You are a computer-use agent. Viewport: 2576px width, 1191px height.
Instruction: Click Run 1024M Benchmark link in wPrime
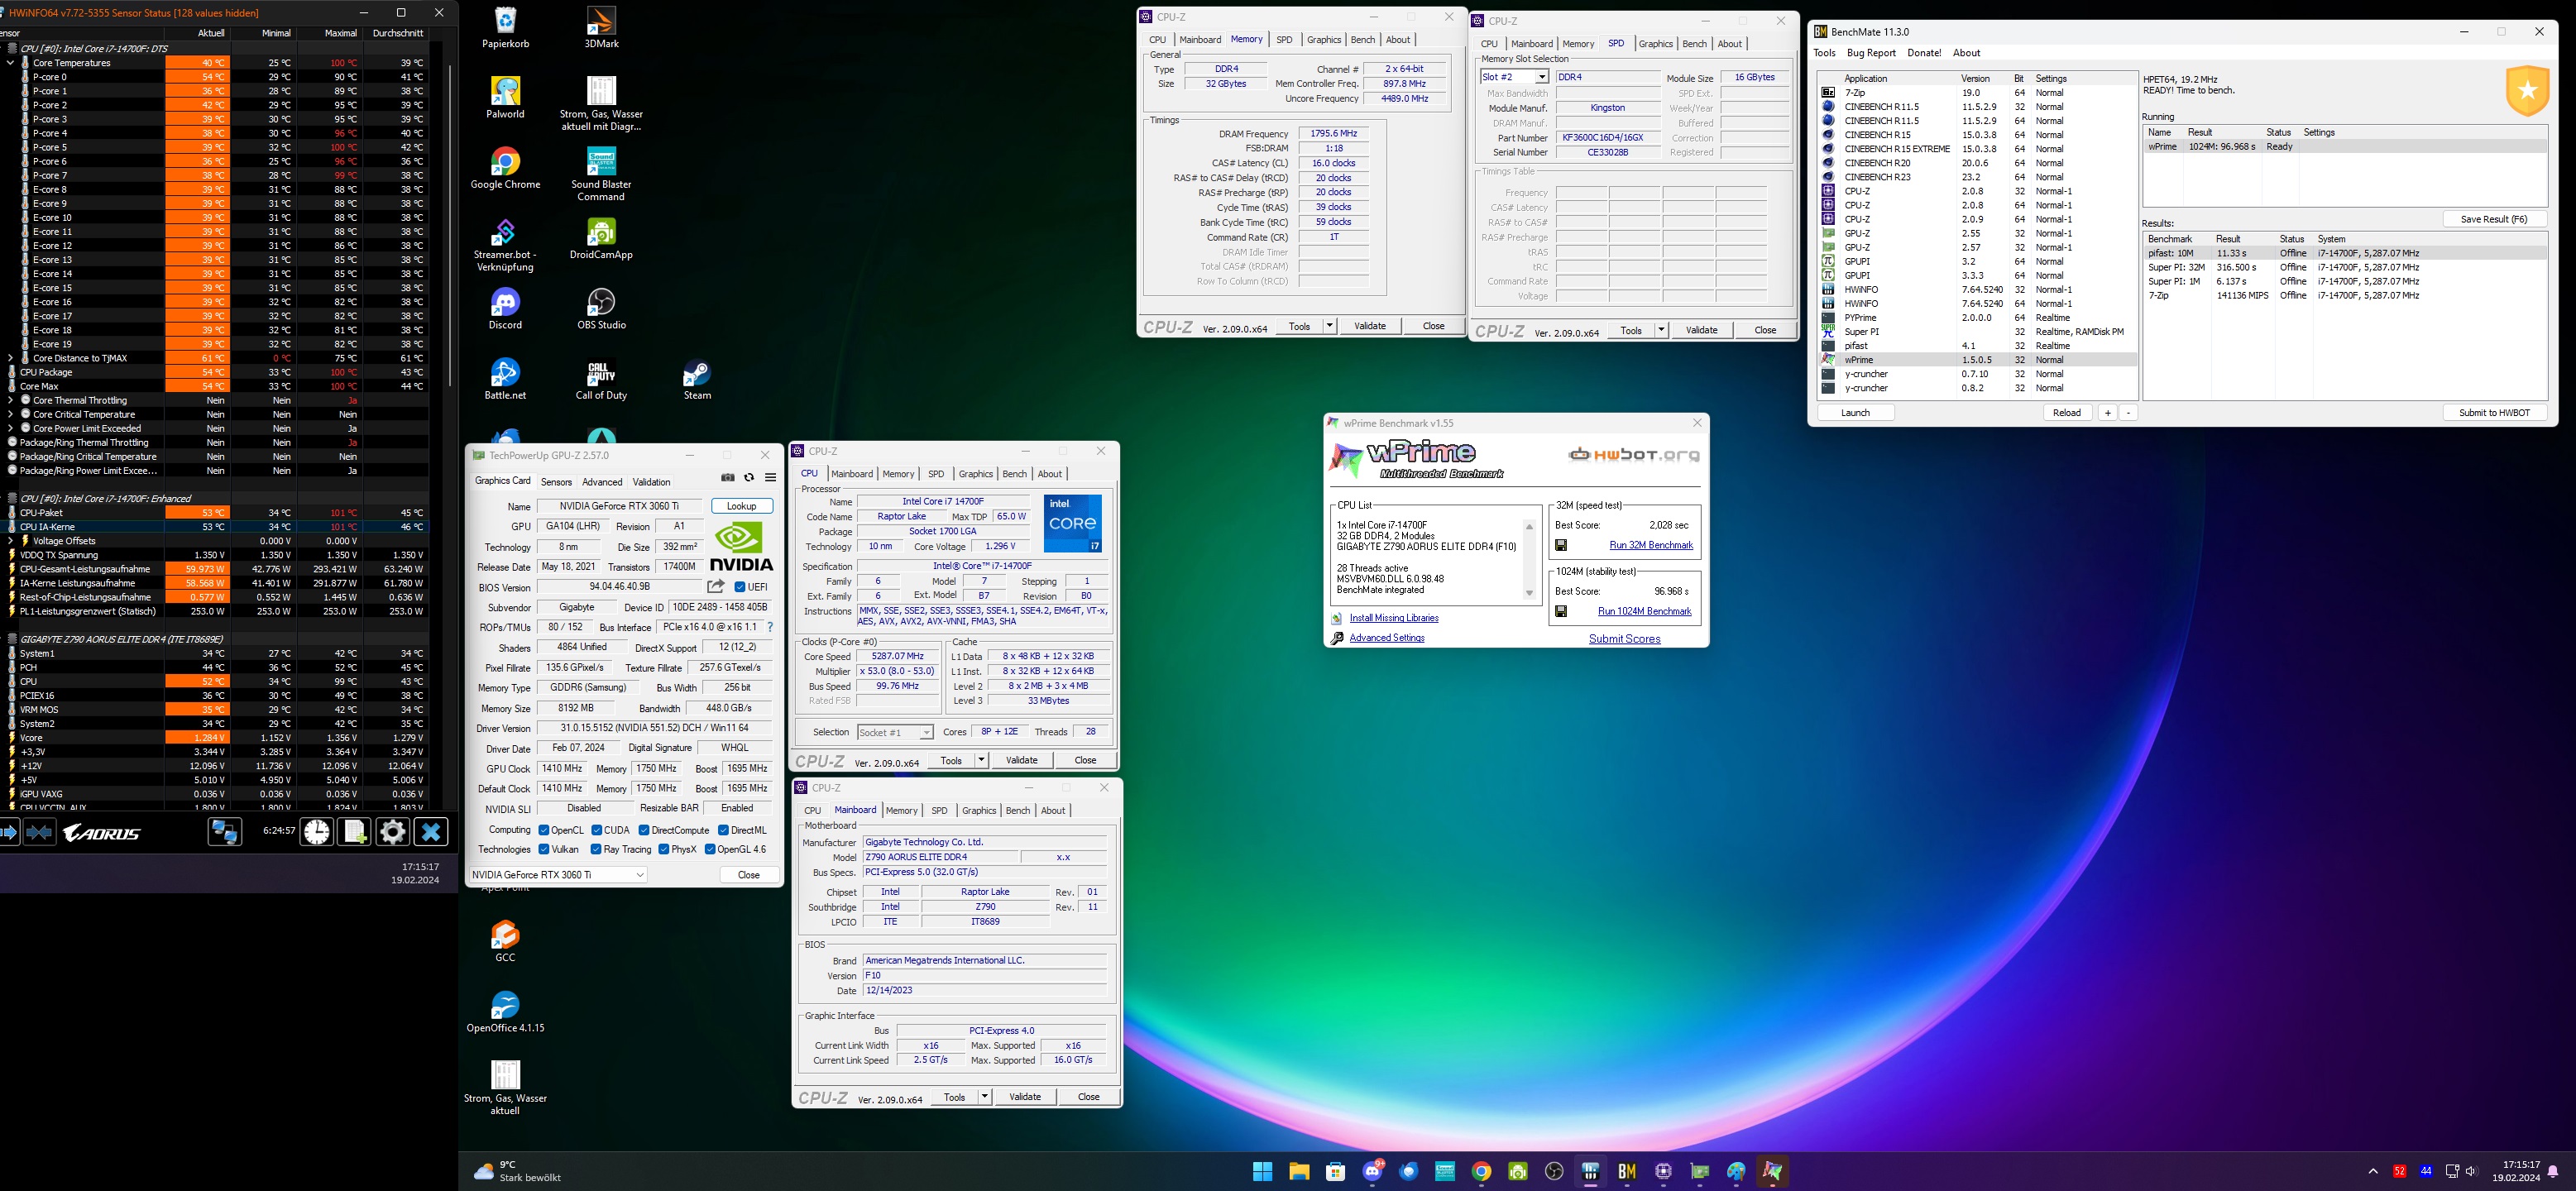pos(1644,611)
